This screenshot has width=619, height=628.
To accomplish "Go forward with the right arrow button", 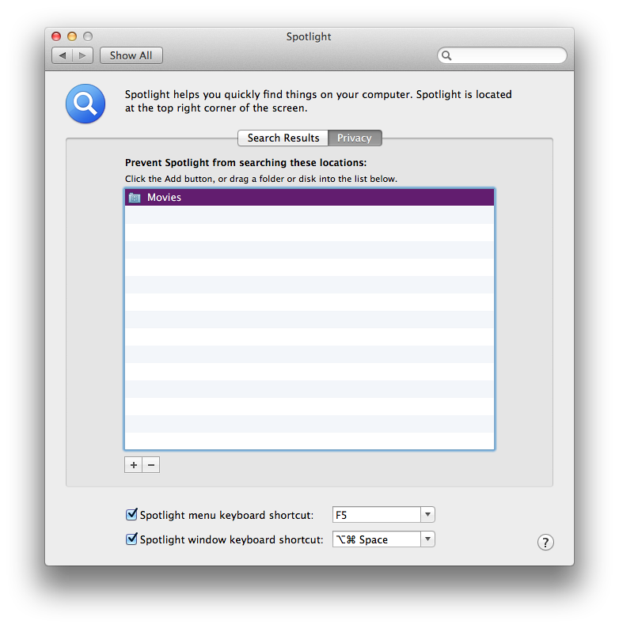I will coord(82,55).
